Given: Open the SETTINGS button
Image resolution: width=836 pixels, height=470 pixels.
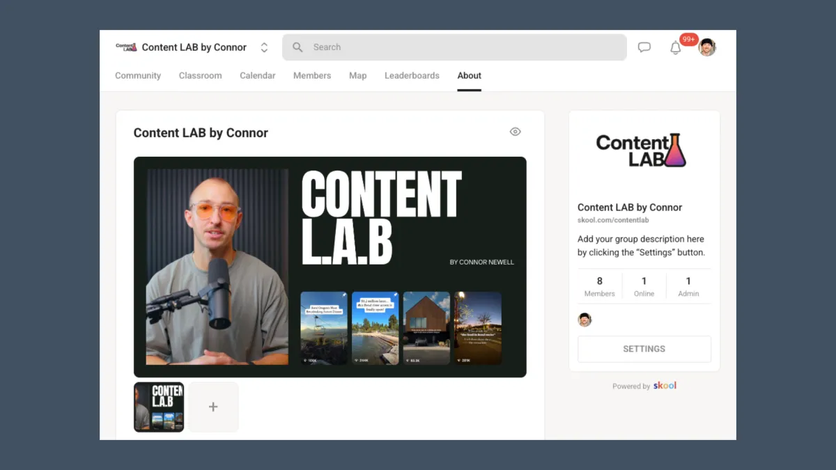Looking at the screenshot, I should [x=644, y=349].
